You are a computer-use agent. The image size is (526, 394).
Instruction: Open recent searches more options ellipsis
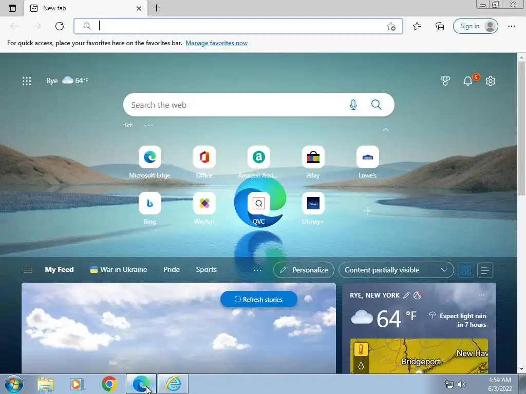[149, 125]
